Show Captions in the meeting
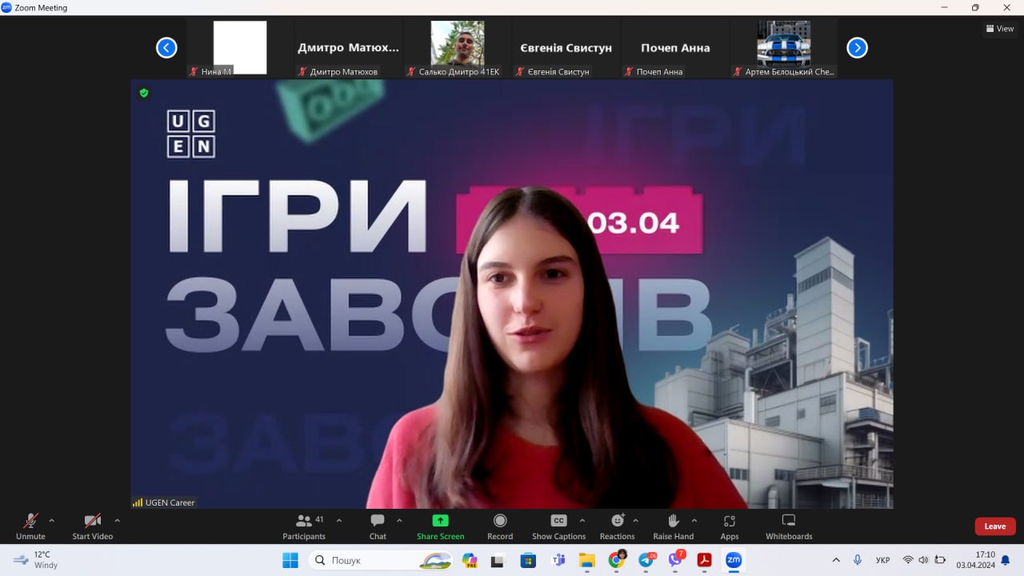Viewport: 1024px width, 576px height. coord(558,526)
